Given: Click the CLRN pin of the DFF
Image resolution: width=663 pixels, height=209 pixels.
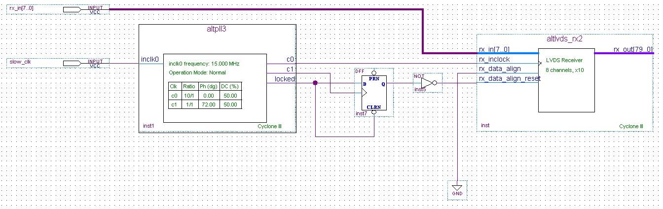Looking at the screenshot, I should tap(374, 113).
